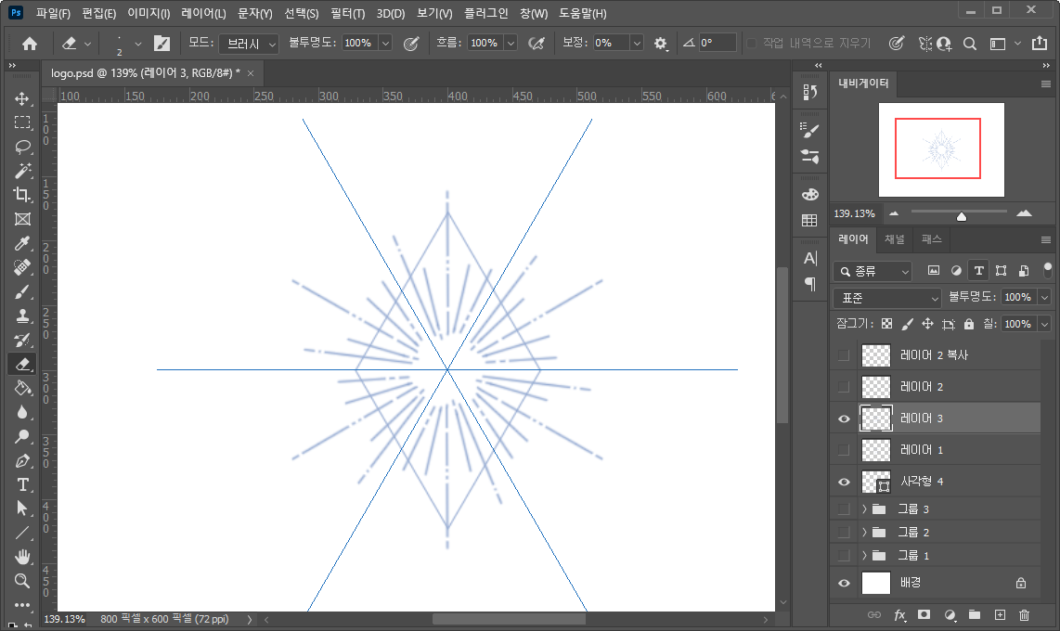Open the 파일(F) menu

coord(53,14)
